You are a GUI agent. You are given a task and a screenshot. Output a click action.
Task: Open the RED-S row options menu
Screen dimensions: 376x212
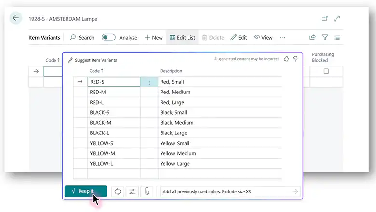149,82
